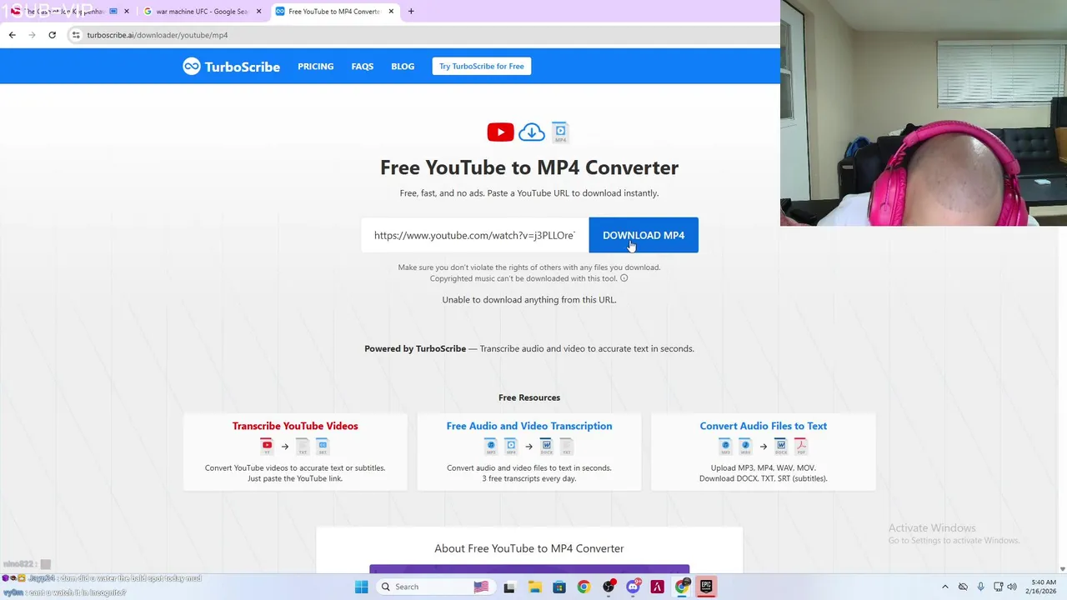The width and height of the screenshot is (1067, 600).
Task: Reload the page
Action: pos(52,35)
